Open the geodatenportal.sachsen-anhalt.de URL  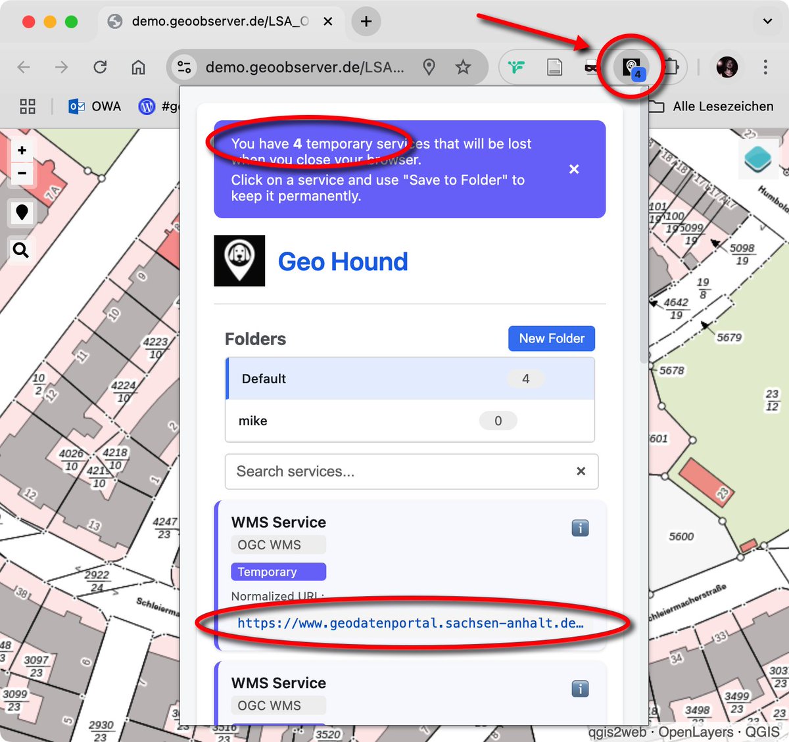click(x=410, y=623)
